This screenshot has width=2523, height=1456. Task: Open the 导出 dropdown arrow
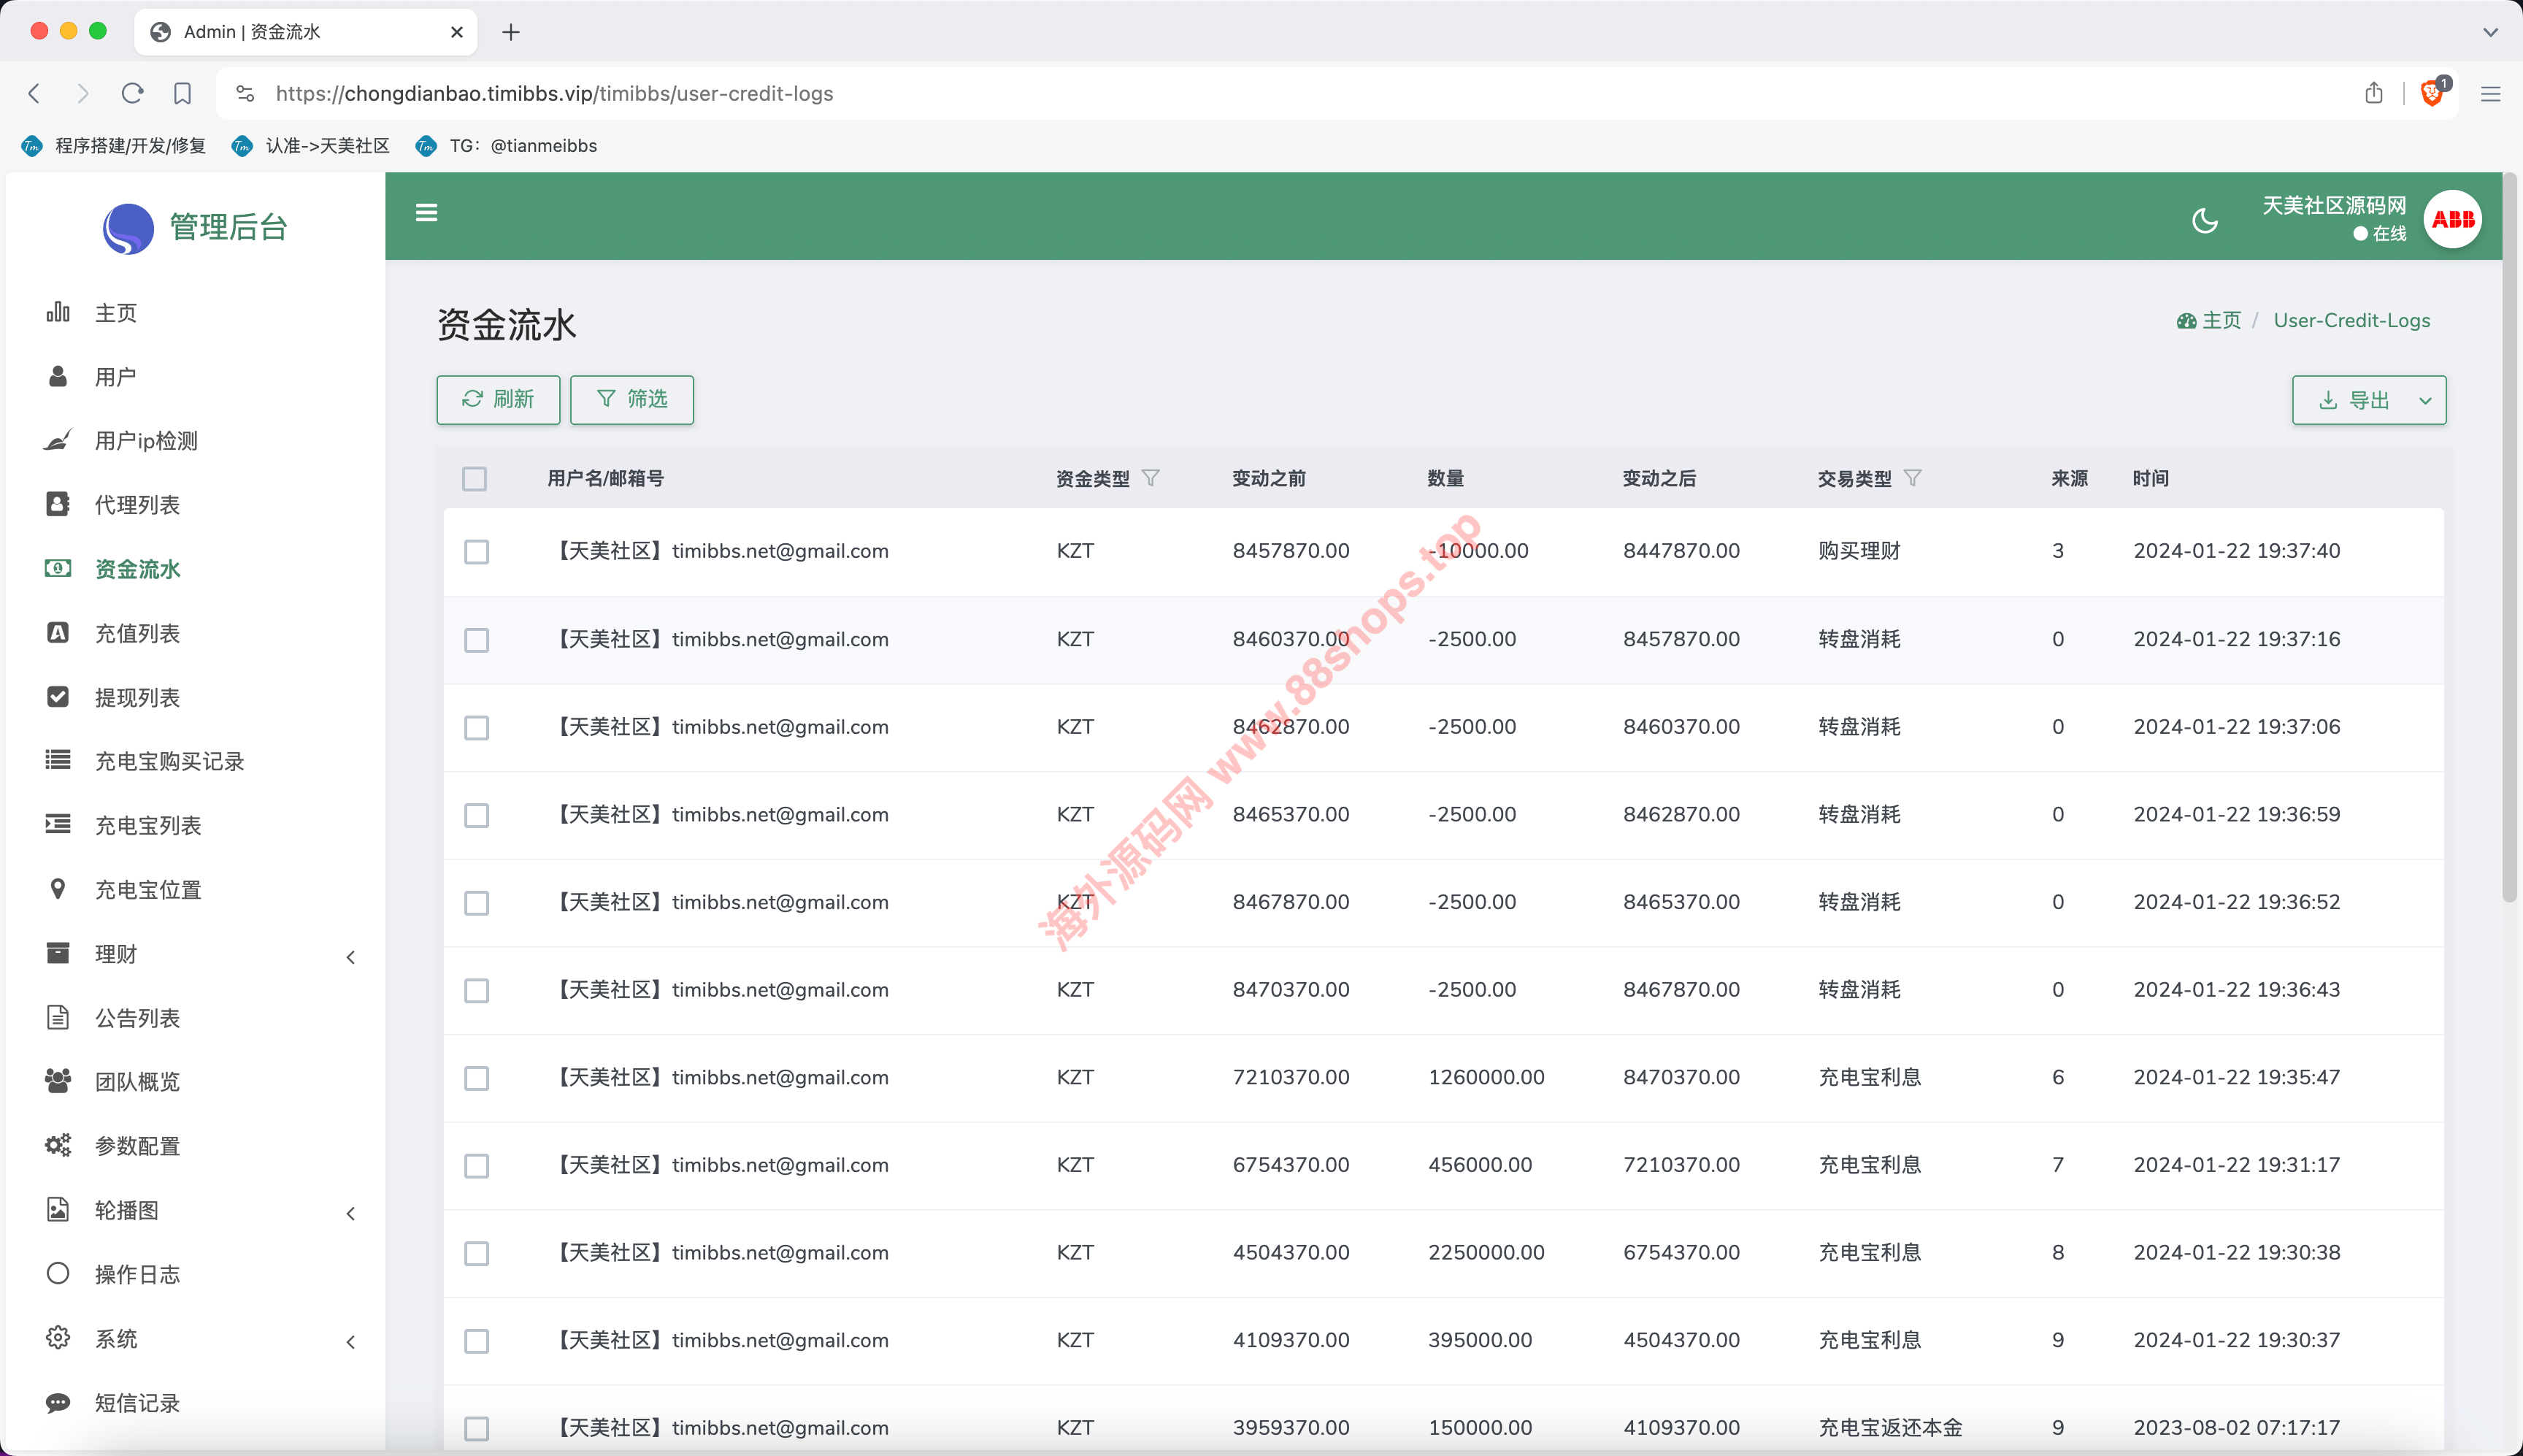pyautogui.click(x=2425, y=400)
